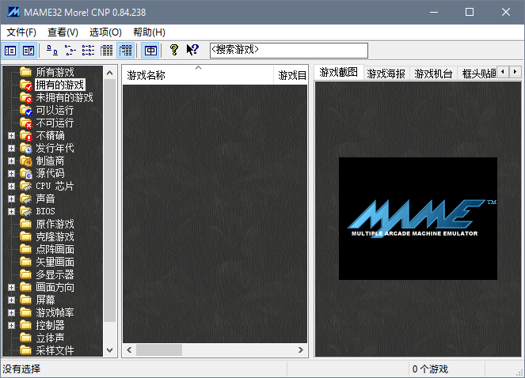This screenshot has height=378, width=525.
Task: Switch to the 游戏海报 tab
Action: point(386,74)
